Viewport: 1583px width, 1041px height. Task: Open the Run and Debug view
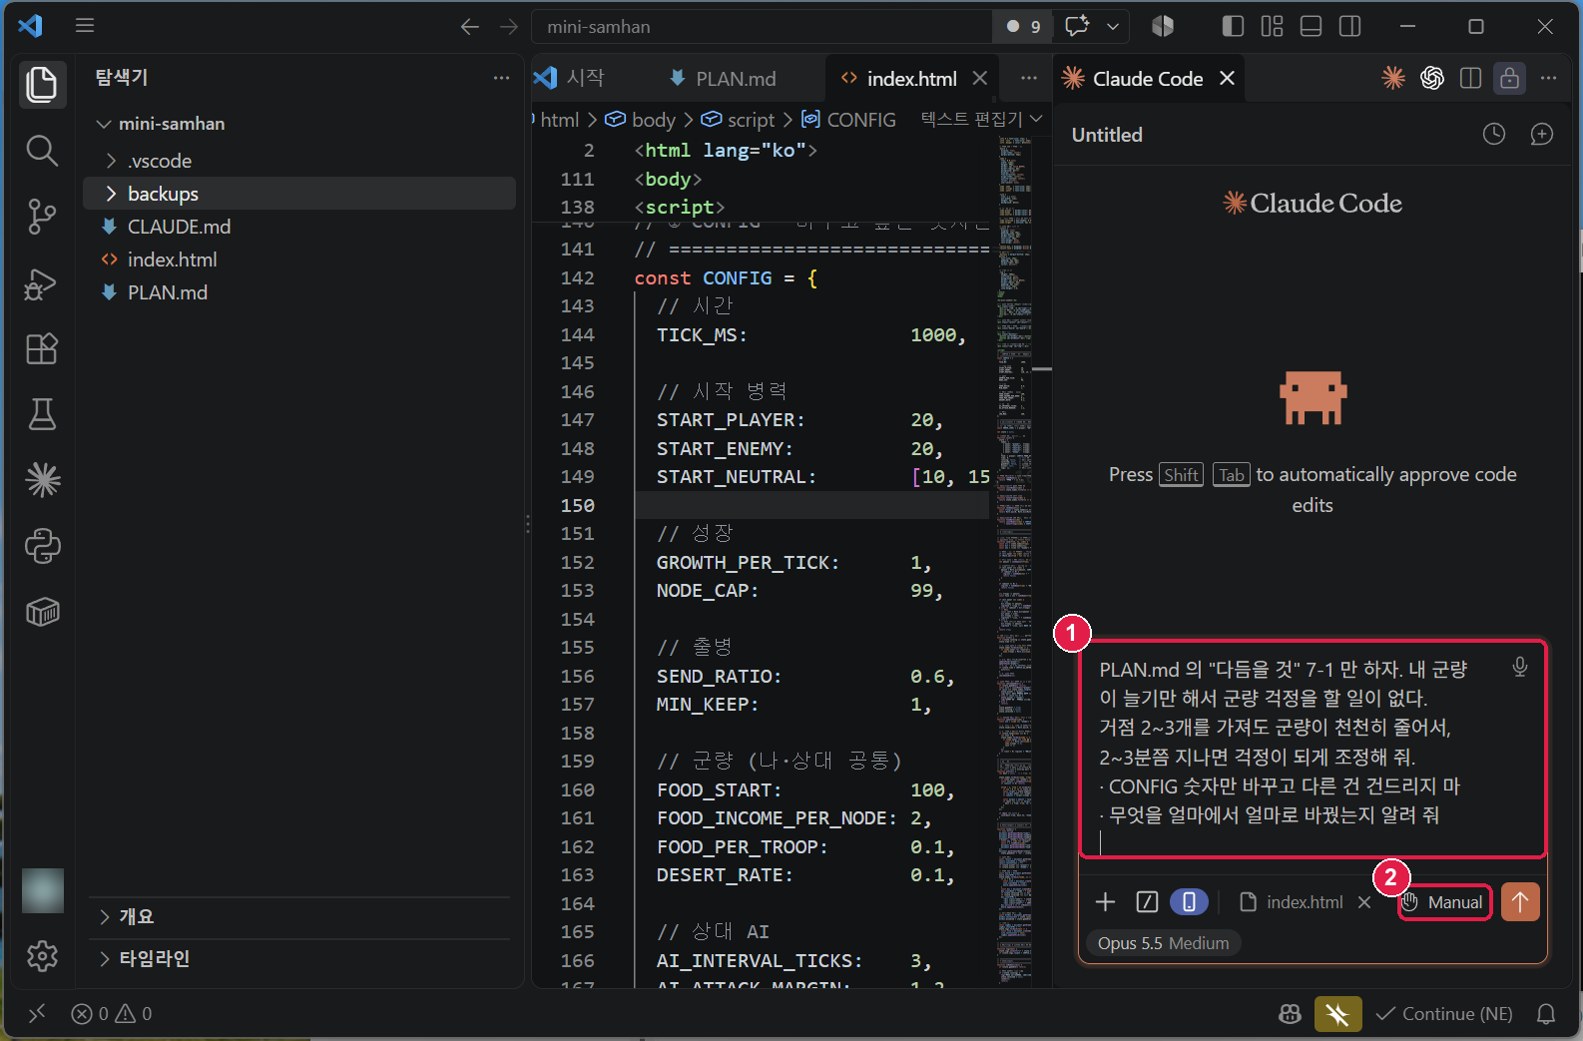click(x=42, y=283)
